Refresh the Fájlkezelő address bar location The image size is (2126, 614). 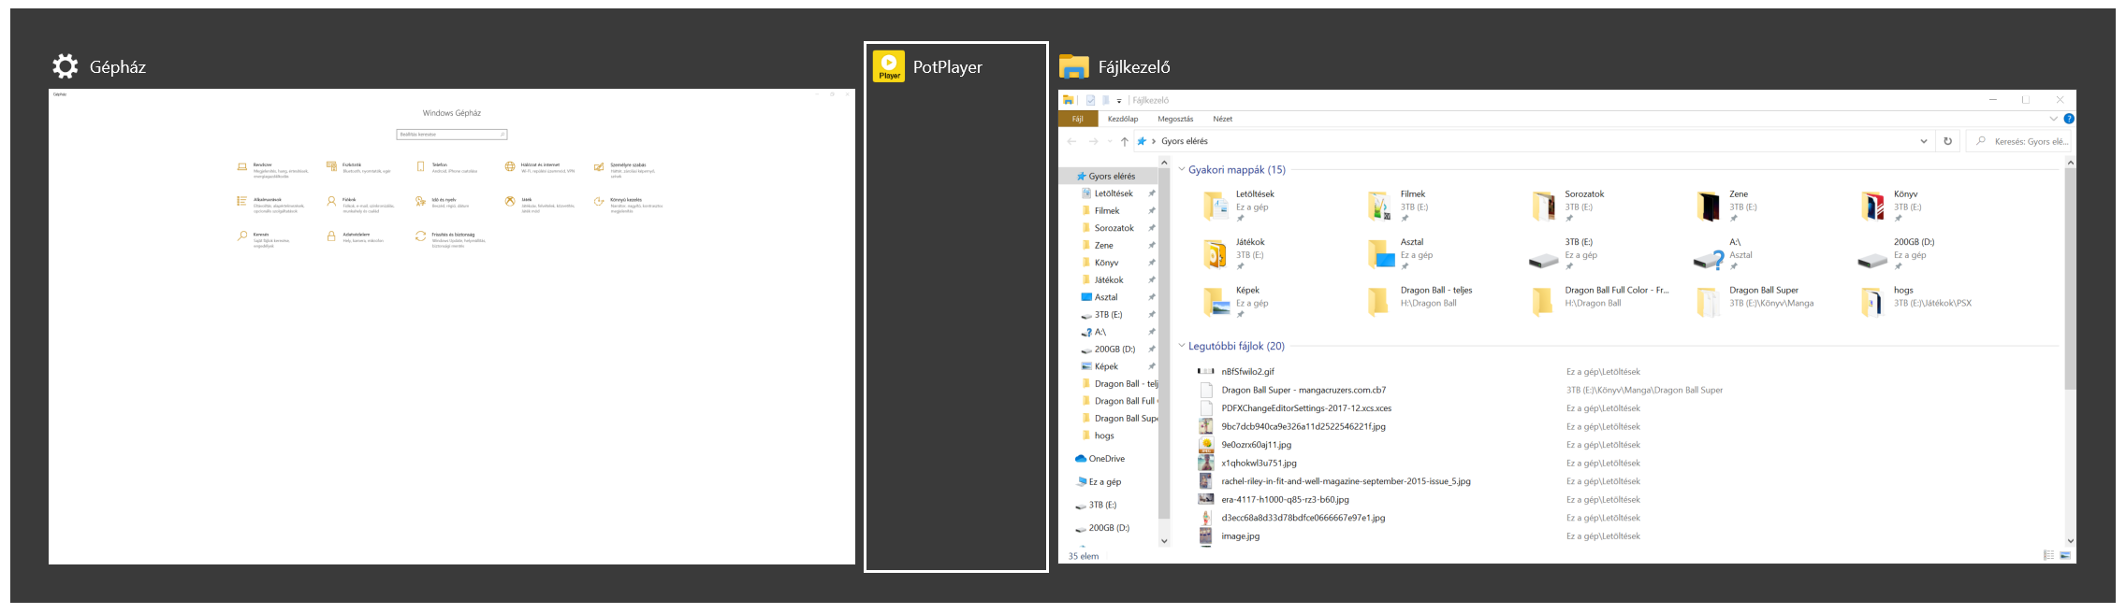[x=1948, y=141]
